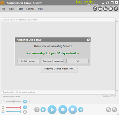Click the Continue Evaluation button
Screen dimensions: 119x115
point(53,61)
